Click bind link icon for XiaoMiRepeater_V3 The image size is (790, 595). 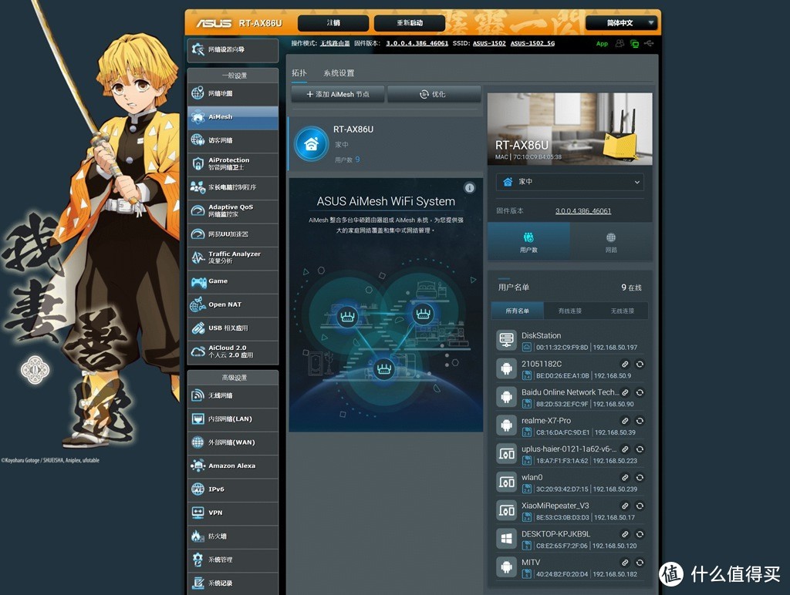pyautogui.click(x=625, y=506)
